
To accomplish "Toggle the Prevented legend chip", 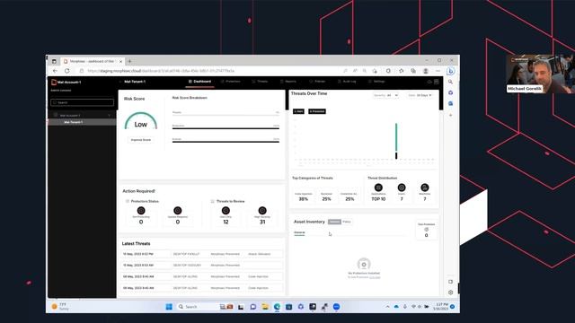I will click(x=317, y=111).
